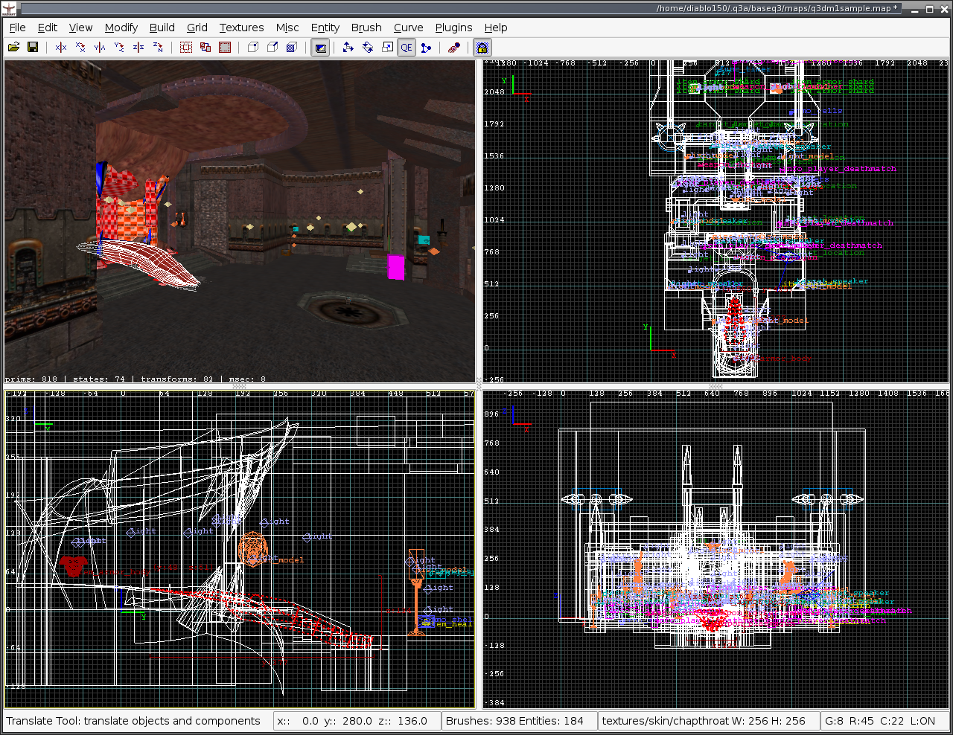Open the Textures menu
953x735 pixels.
coord(241,28)
